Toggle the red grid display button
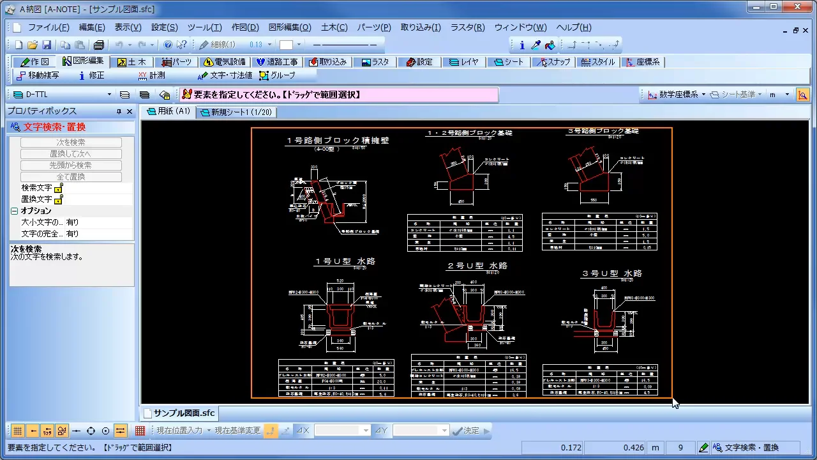Screen dimensions: 817x460 click(140, 431)
